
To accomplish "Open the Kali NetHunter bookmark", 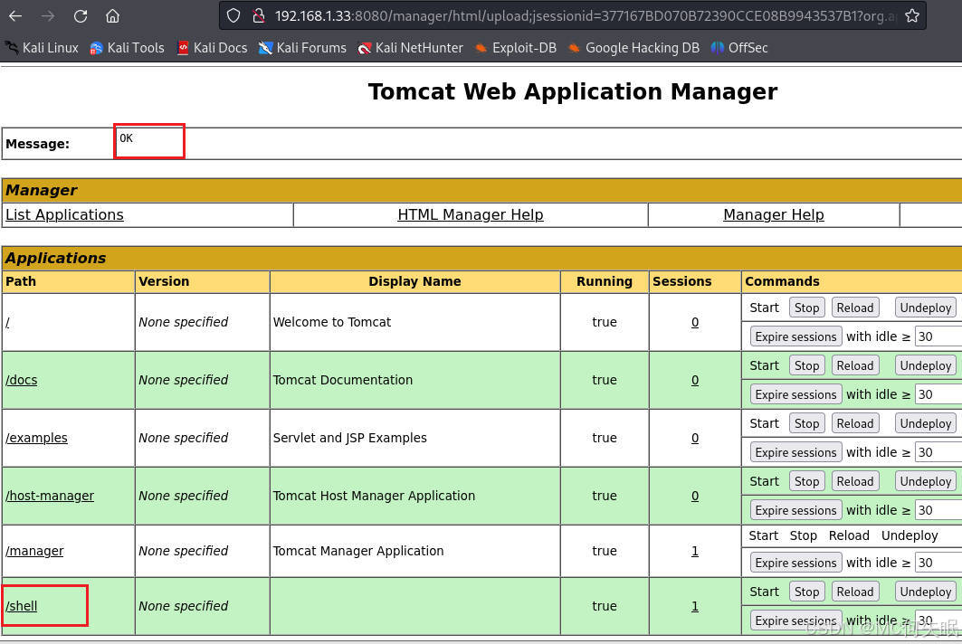I will 411,48.
